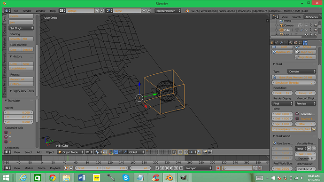Open the 3D View editor type selector

click(x=8, y=152)
